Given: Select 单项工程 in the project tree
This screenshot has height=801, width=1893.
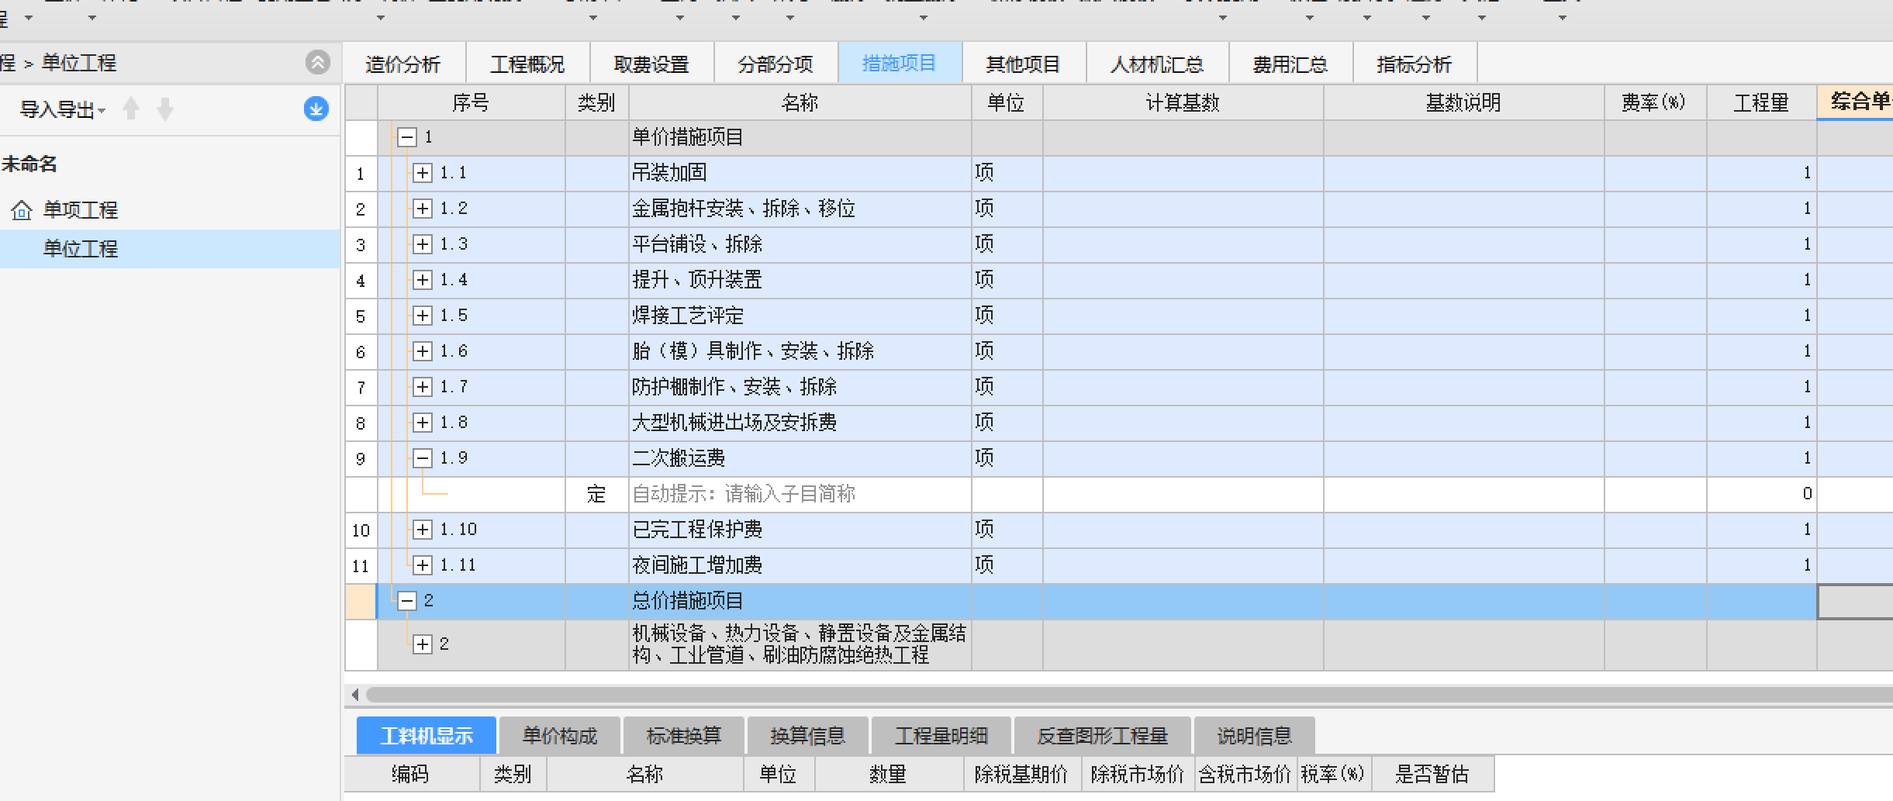Looking at the screenshot, I should [x=81, y=209].
